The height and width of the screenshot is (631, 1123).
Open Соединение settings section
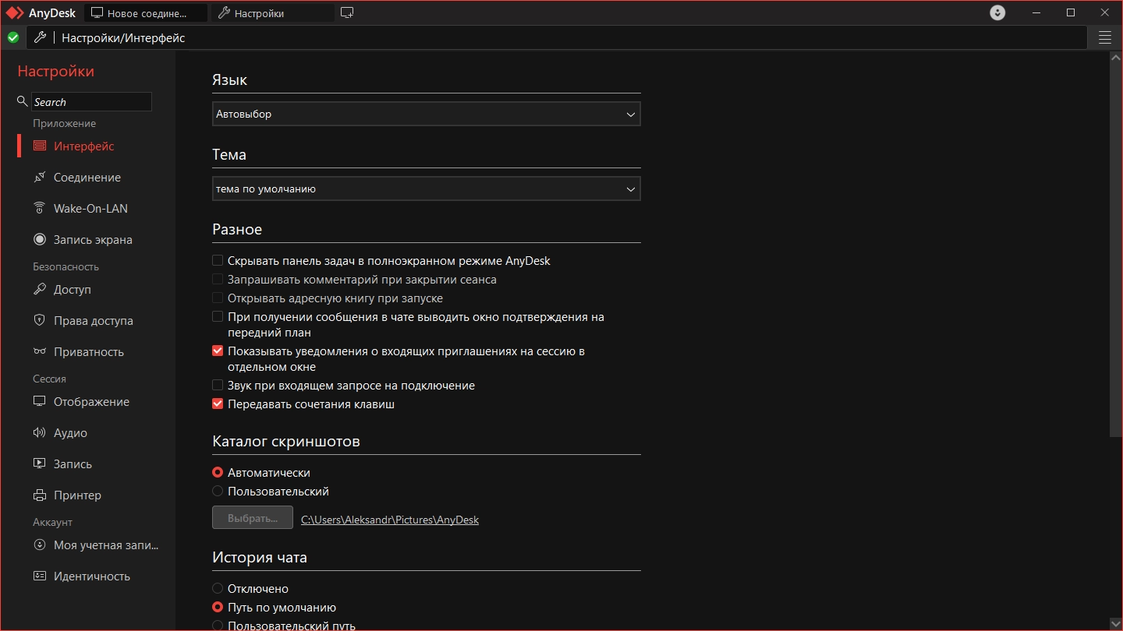[87, 178]
